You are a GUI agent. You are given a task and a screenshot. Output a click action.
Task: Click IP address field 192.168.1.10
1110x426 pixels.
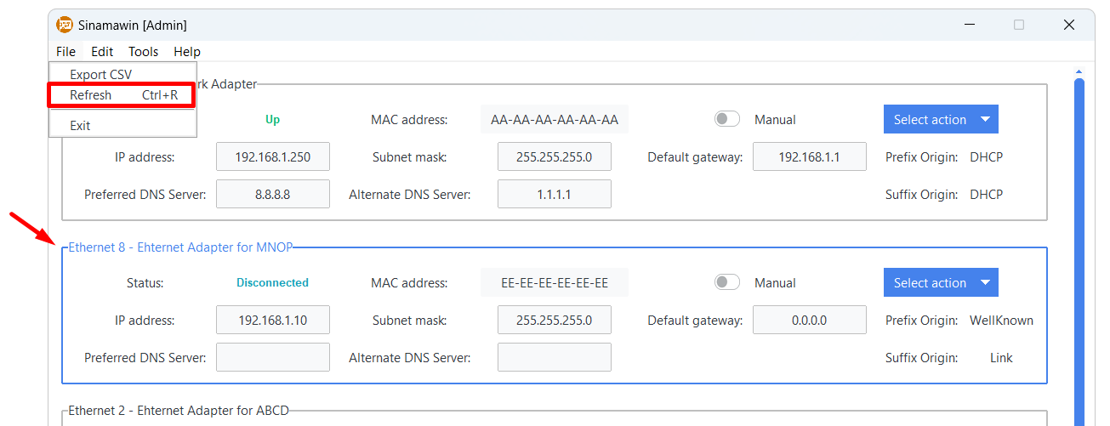(273, 321)
